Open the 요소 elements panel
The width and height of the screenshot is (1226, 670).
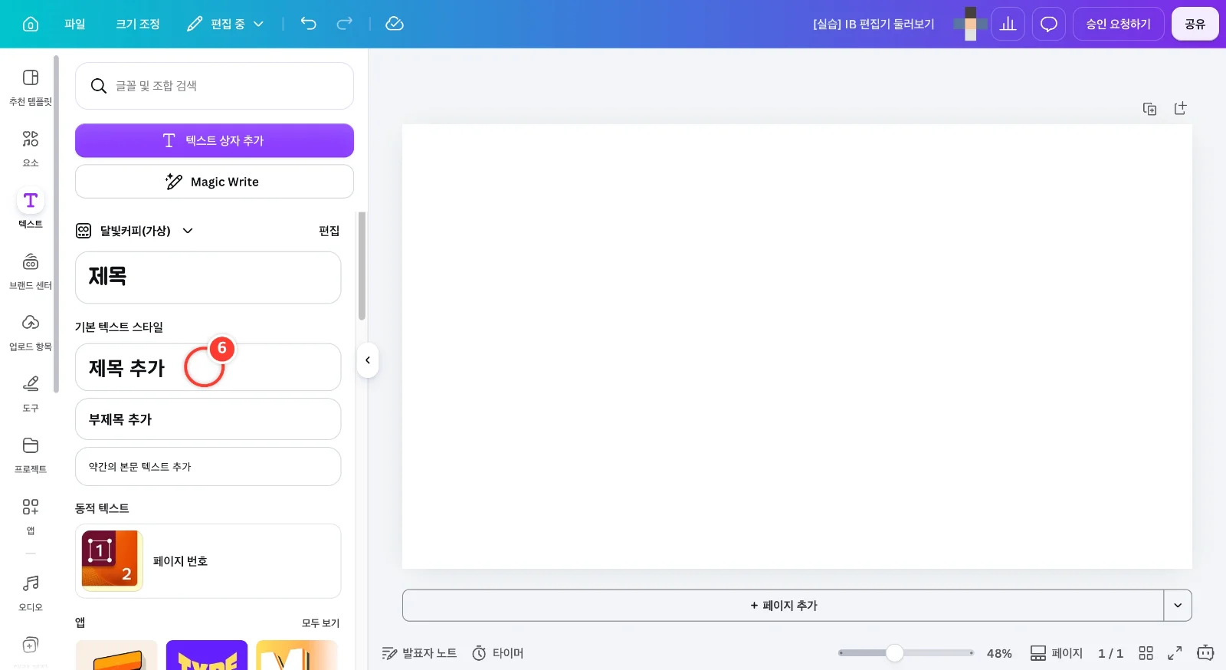coord(31,149)
